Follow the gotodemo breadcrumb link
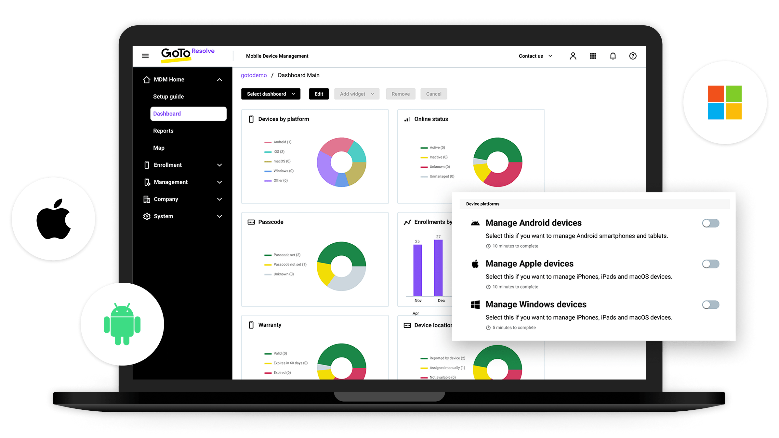Screen dimensions: 779x438 click(x=254, y=75)
